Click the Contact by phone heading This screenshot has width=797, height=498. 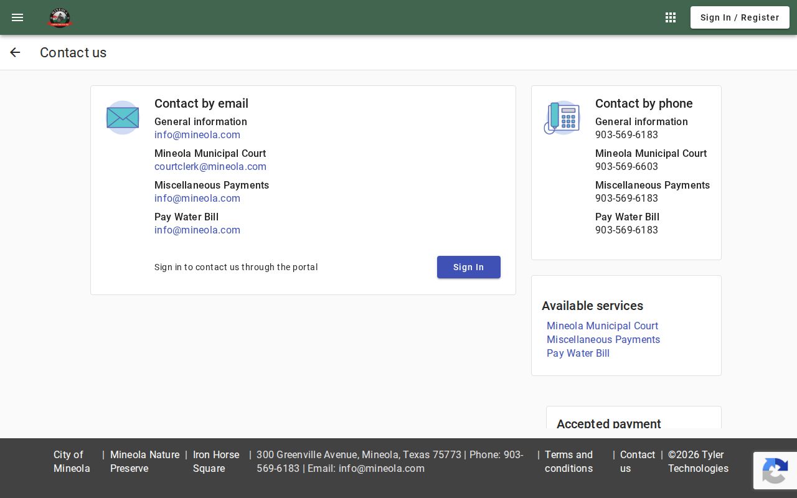pyautogui.click(x=644, y=103)
